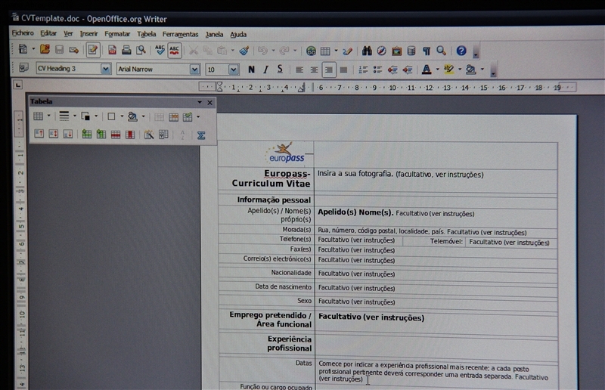Open the Inserir menu

[88, 34]
